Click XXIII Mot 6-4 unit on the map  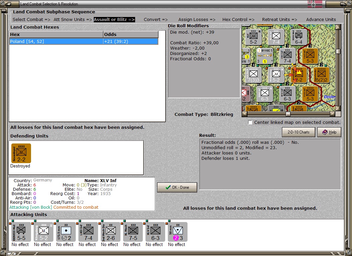click(x=299, y=37)
